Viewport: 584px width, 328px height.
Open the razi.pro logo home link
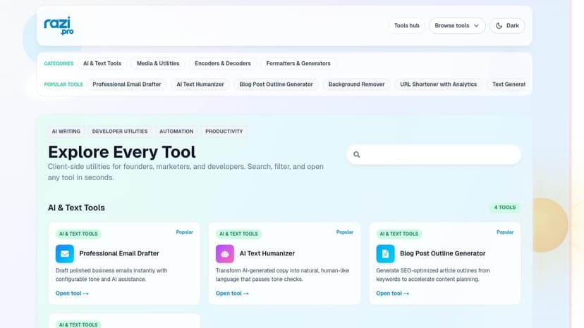[x=59, y=25]
